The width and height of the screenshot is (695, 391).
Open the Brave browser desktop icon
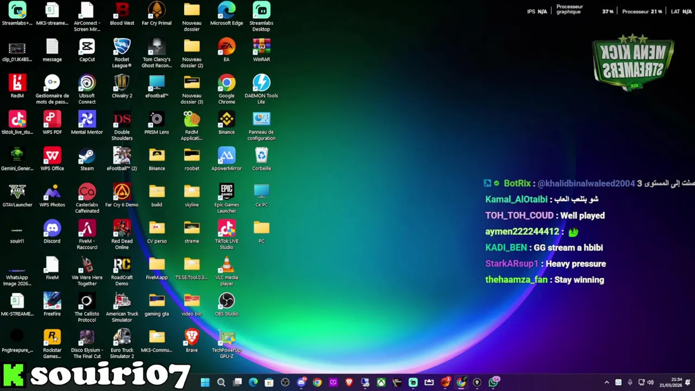[x=192, y=342]
